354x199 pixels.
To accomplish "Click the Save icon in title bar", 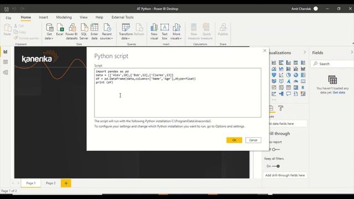I will [7, 9].
